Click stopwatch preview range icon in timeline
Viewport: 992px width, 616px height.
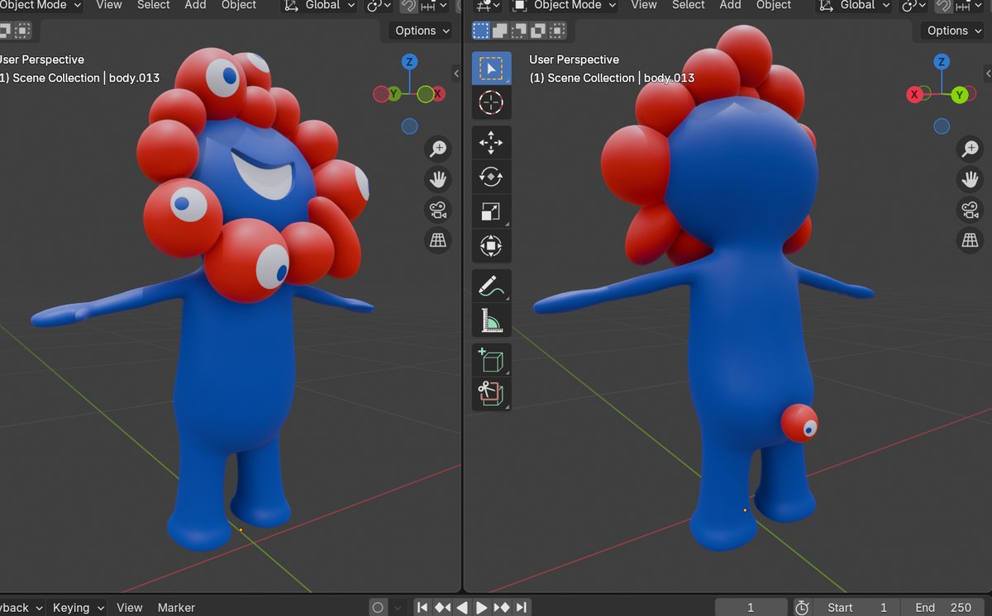[802, 608]
